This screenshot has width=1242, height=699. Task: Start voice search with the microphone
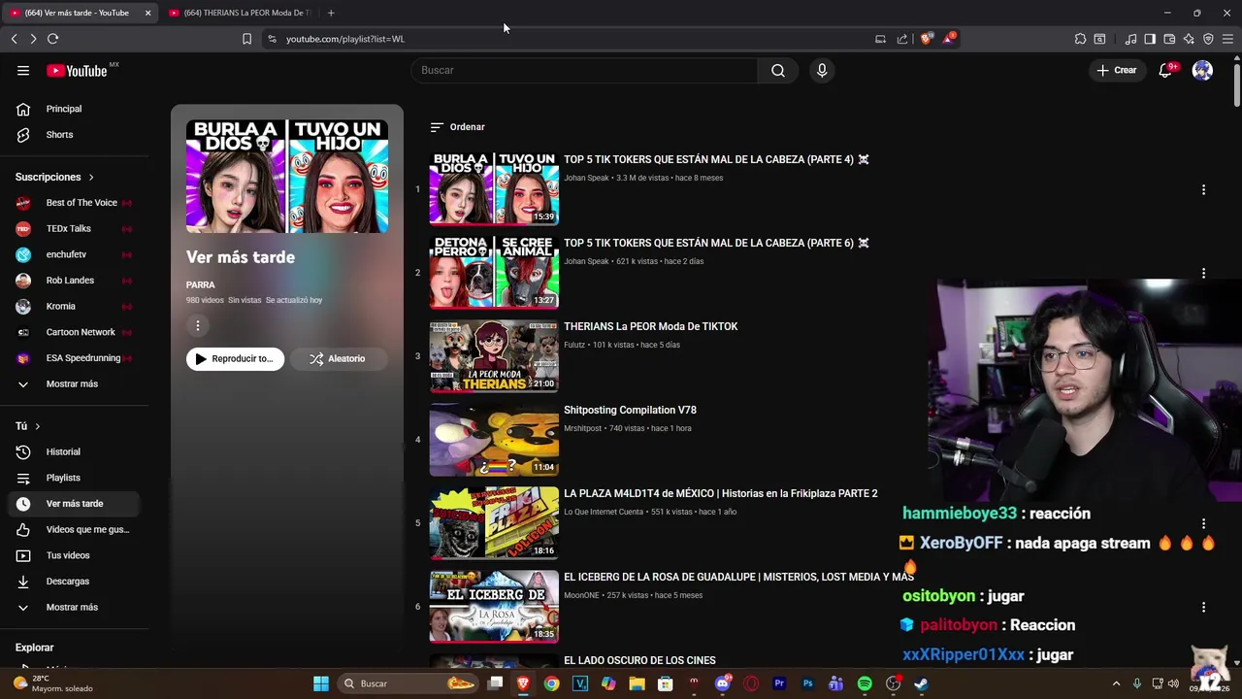click(x=822, y=70)
